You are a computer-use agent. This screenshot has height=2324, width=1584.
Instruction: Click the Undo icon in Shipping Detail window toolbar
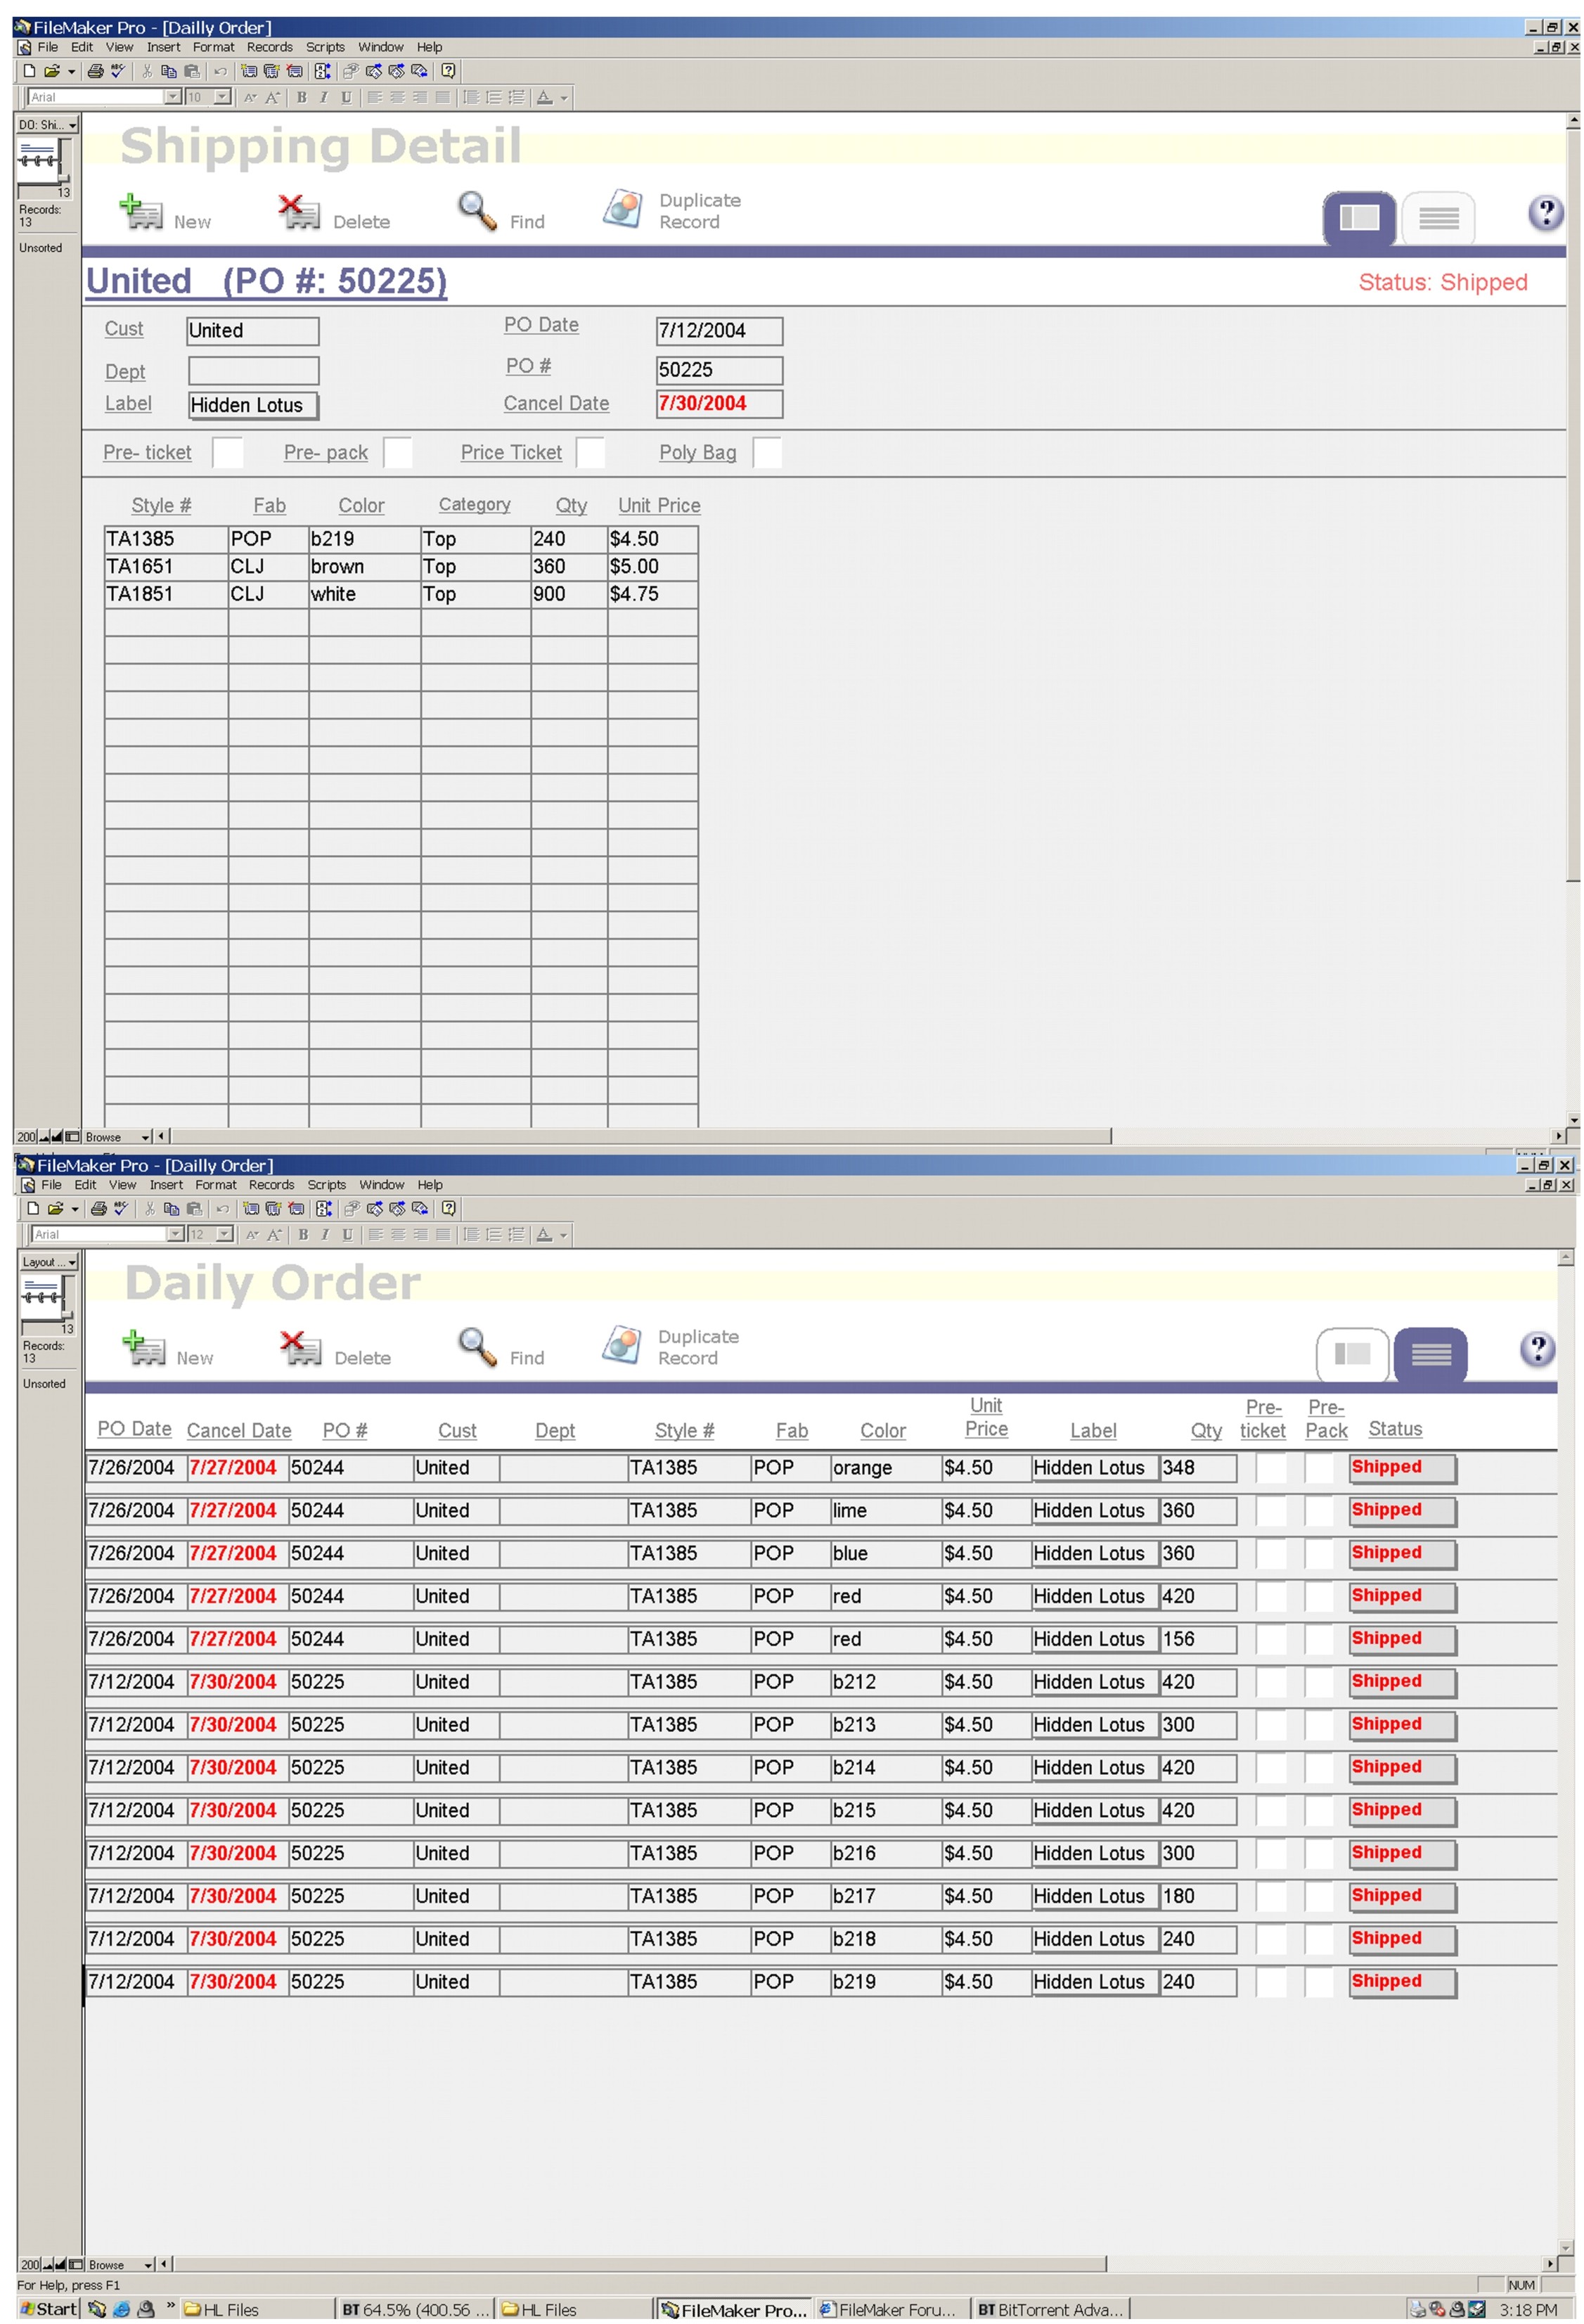(221, 71)
